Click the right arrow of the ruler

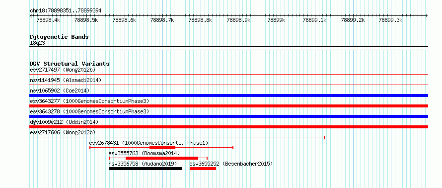coord(427,15)
